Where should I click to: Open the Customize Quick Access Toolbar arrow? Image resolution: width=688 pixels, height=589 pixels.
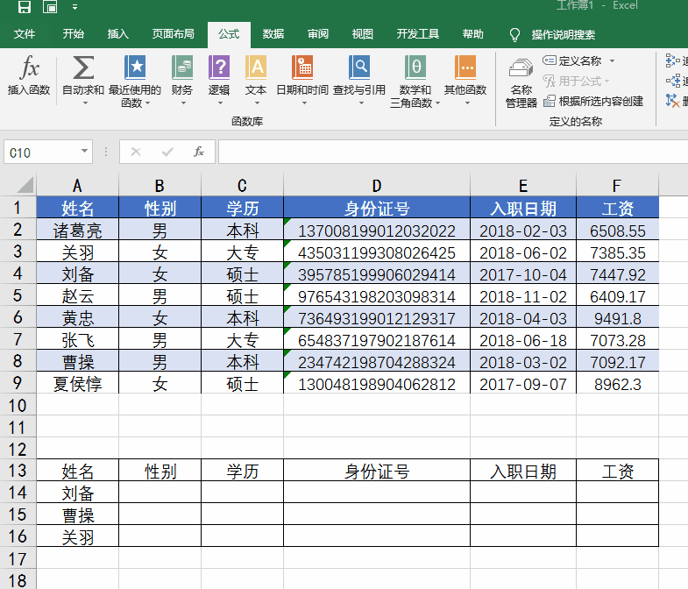75,7
